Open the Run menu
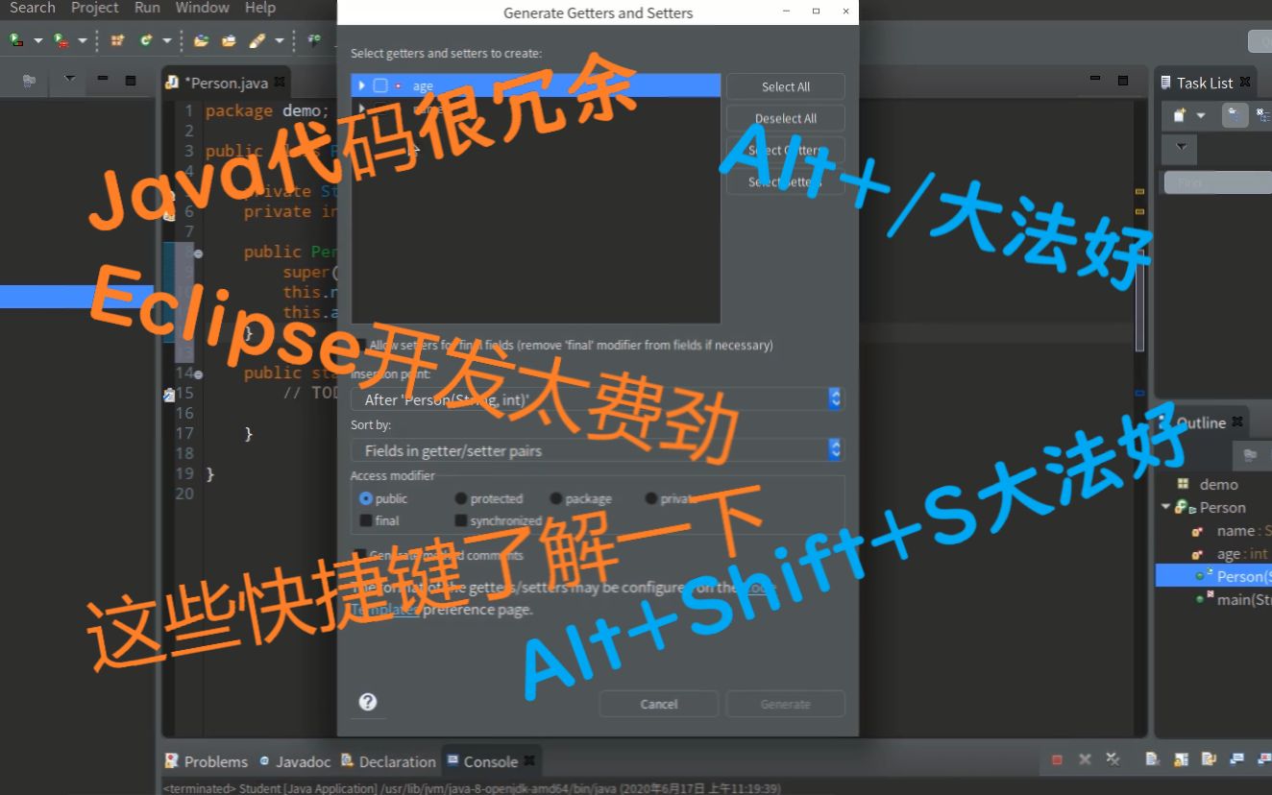Image resolution: width=1272 pixels, height=795 pixels. click(x=147, y=8)
